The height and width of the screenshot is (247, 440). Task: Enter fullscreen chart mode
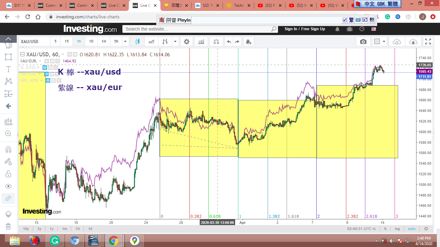[x=428, y=41]
